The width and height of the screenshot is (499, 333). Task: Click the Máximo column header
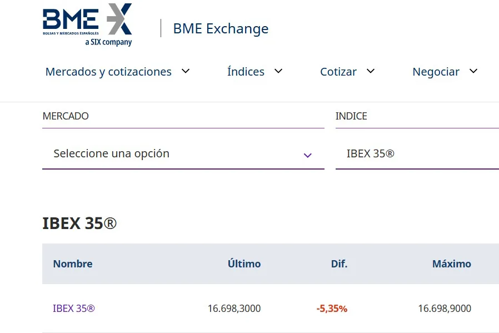click(x=451, y=264)
